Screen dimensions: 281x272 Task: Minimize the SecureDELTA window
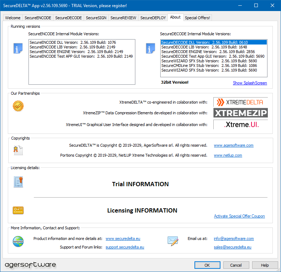click(240, 6)
